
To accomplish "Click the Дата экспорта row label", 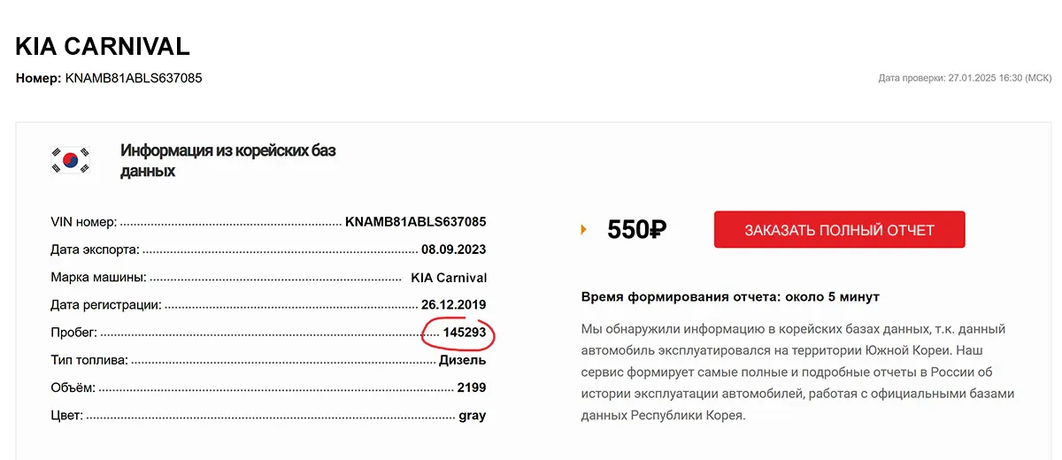I will (x=95, y=249).
